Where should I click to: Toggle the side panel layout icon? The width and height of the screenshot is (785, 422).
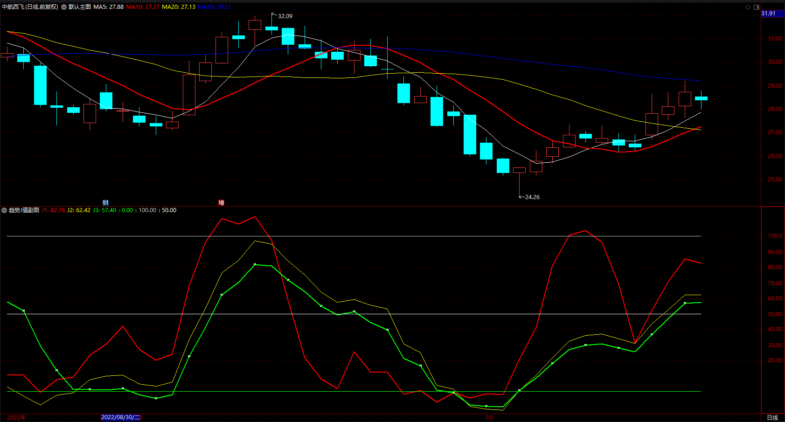tap(757, 7)
